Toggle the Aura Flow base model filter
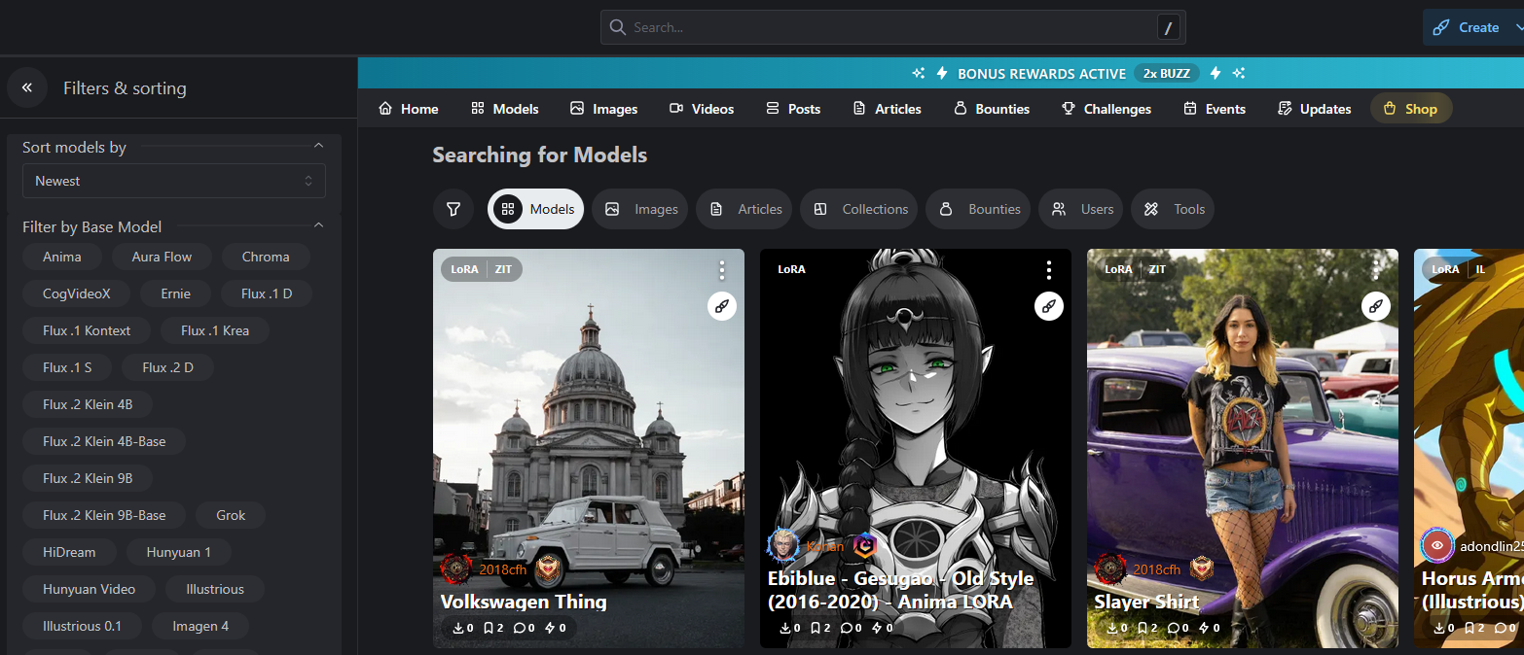The image size is (1524, 655). tap(163, 257)
